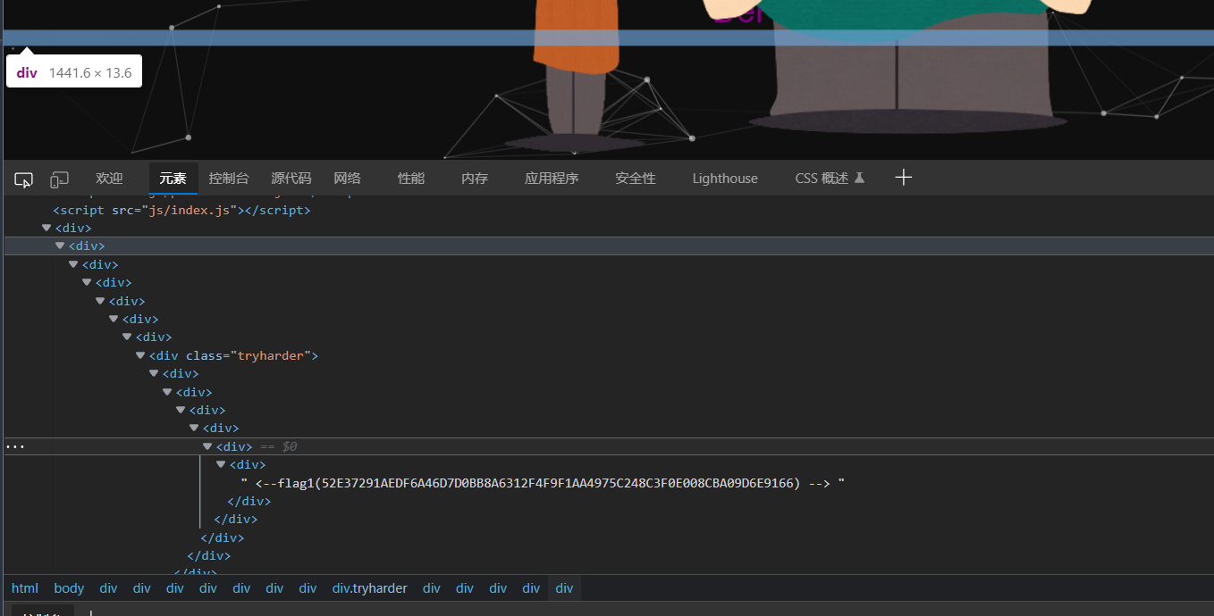Open the Lighthouse tab
Screen dimensions: 1214x616
725,179
